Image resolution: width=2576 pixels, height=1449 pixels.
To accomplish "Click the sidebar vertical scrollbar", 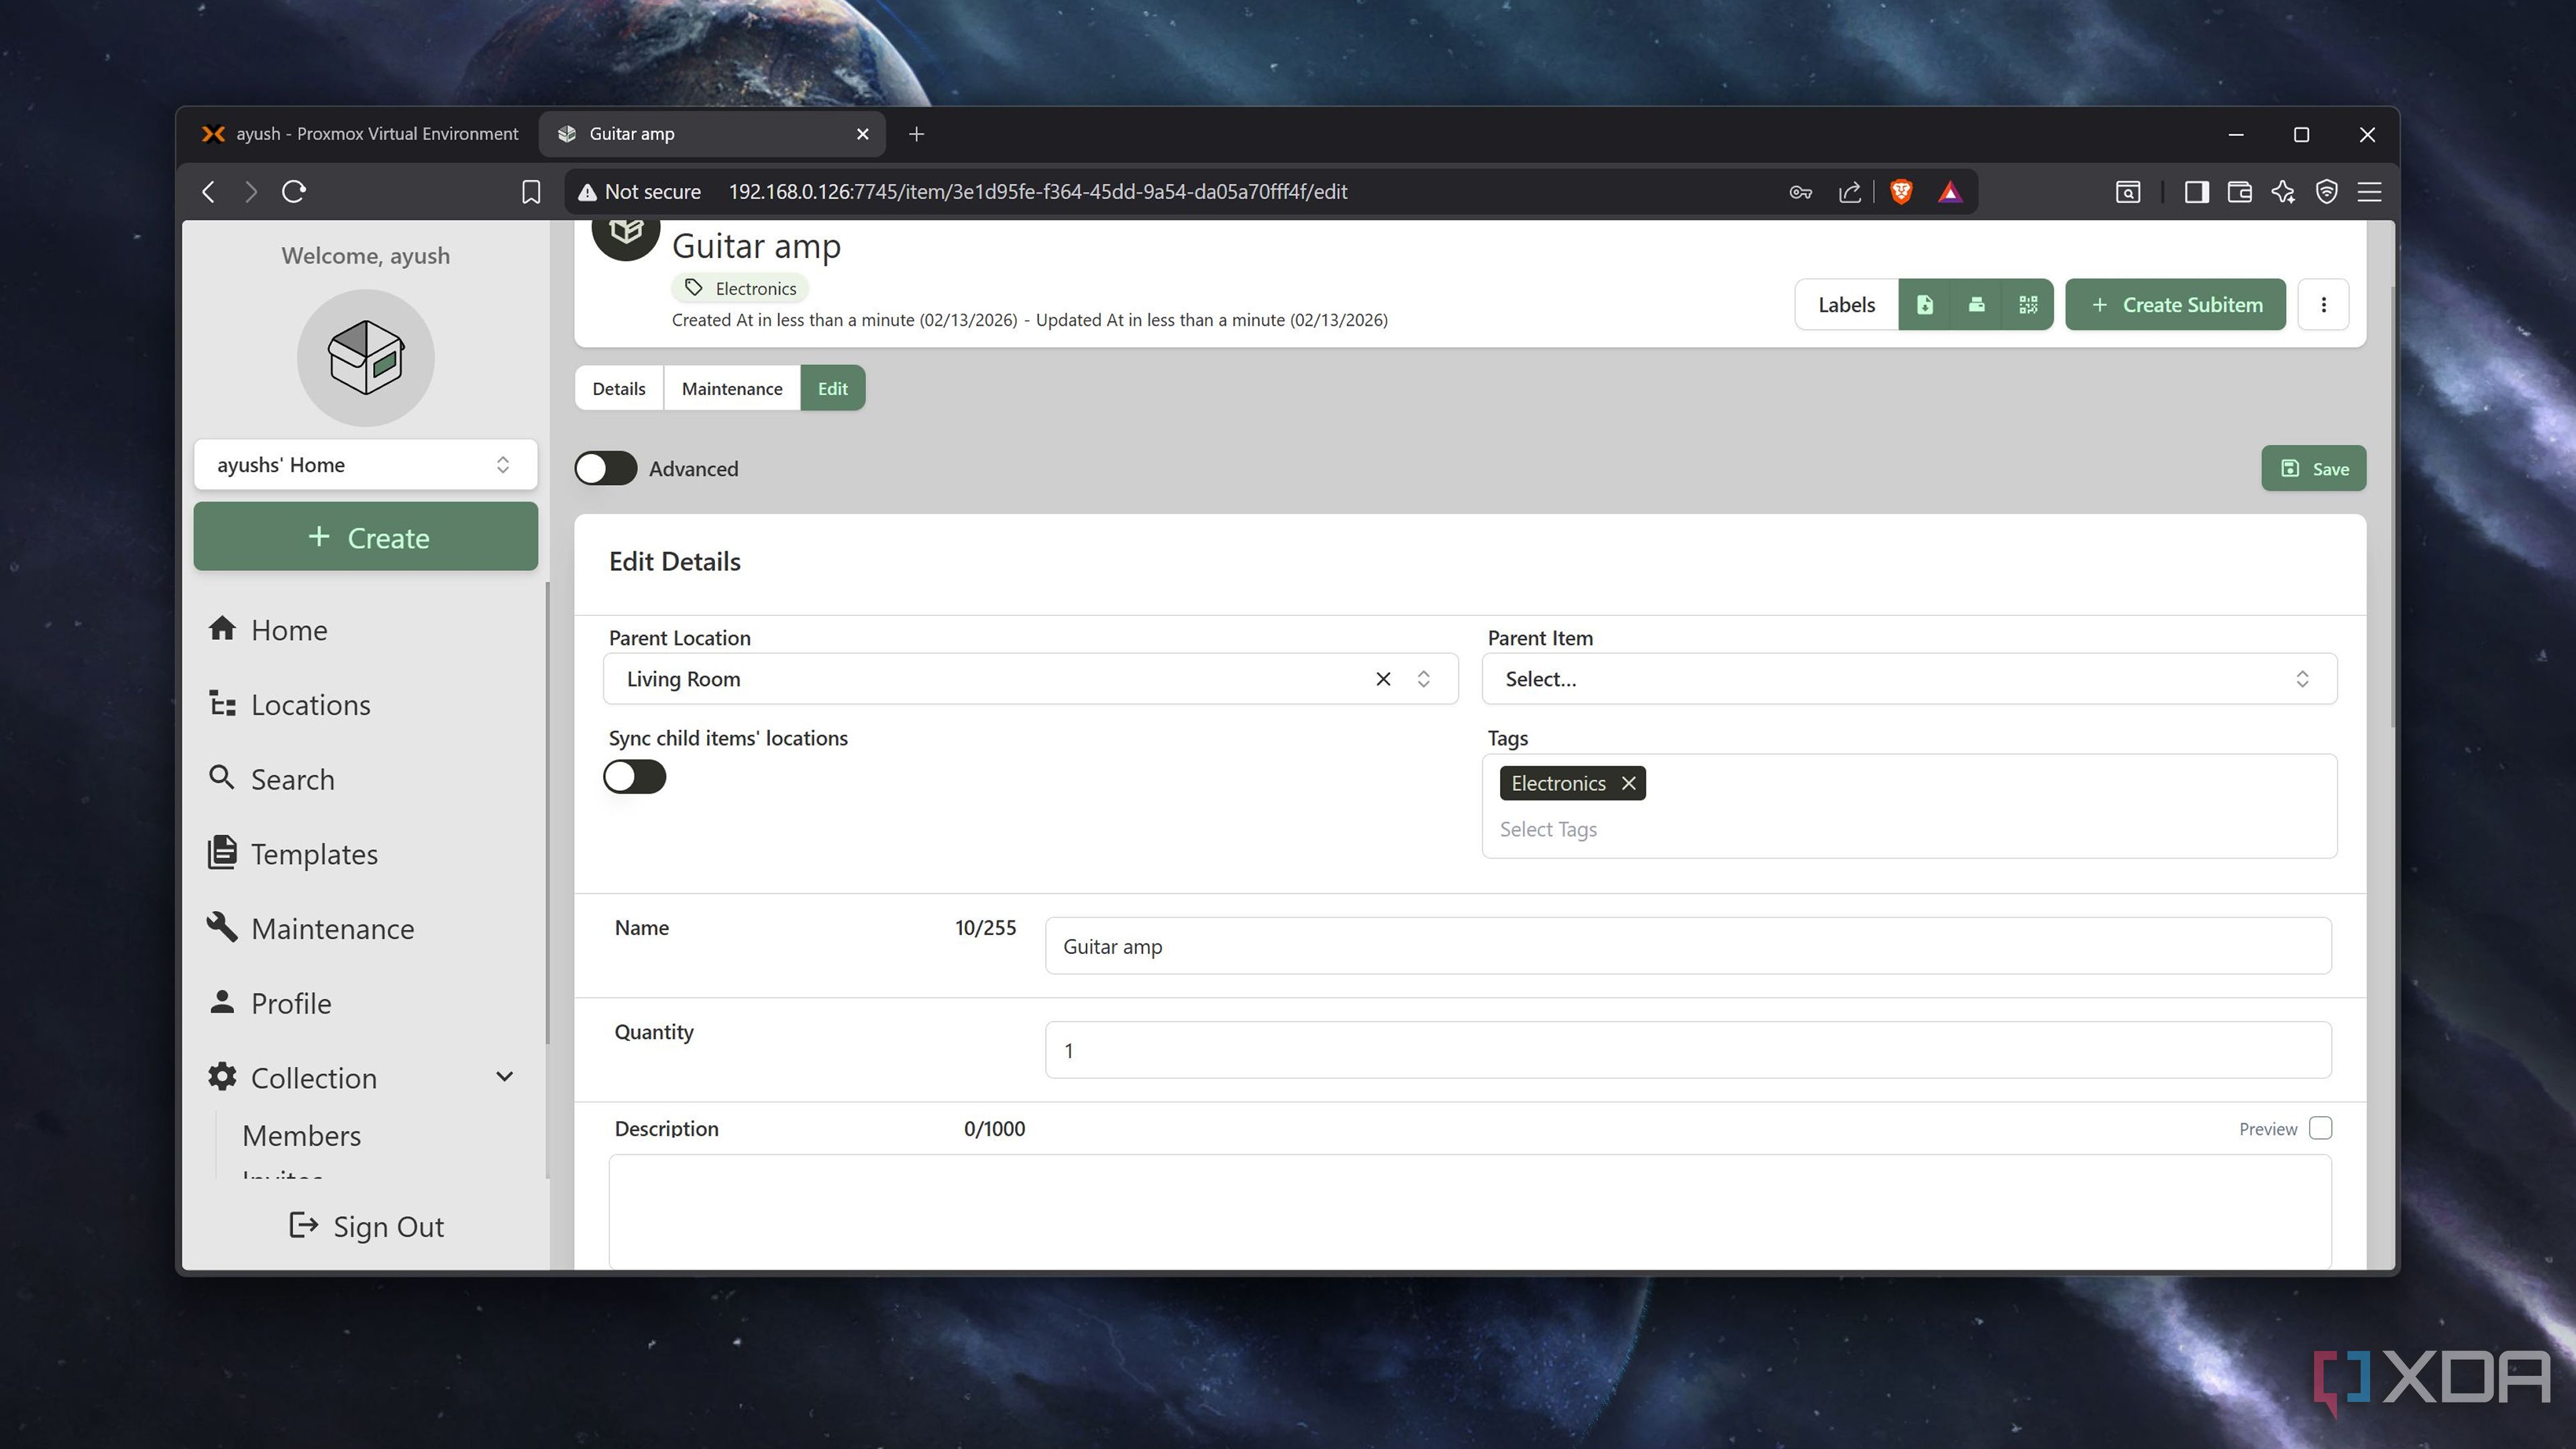I will (x=547, y=812).
